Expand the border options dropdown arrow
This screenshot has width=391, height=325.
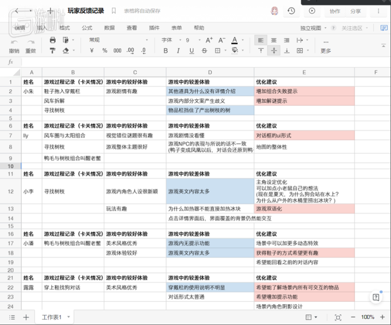point(225,51)
